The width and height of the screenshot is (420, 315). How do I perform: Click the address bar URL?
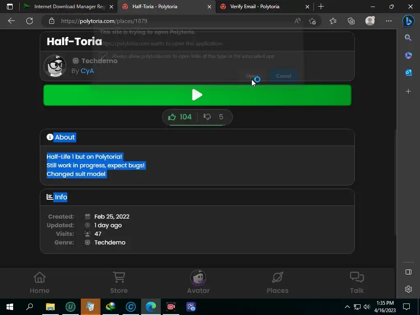click(x=104, y=21)
